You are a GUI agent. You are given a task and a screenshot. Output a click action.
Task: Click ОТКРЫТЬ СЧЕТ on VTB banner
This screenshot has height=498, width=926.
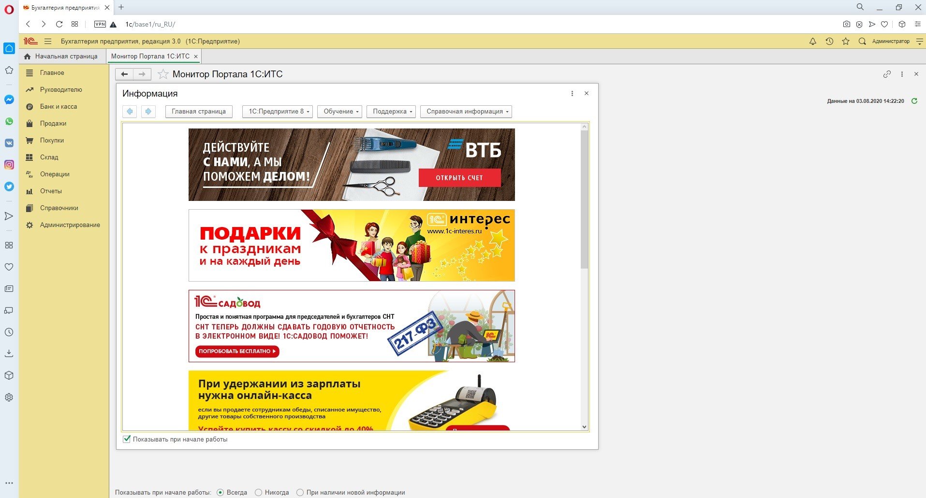[x=459, y=177]
